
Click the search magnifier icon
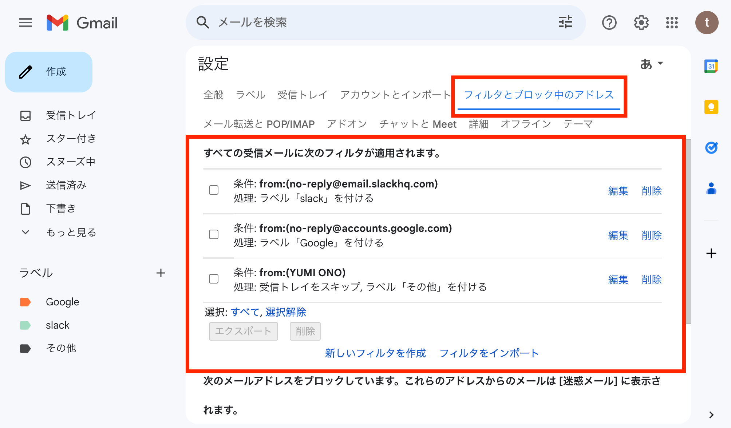[203, 23]
